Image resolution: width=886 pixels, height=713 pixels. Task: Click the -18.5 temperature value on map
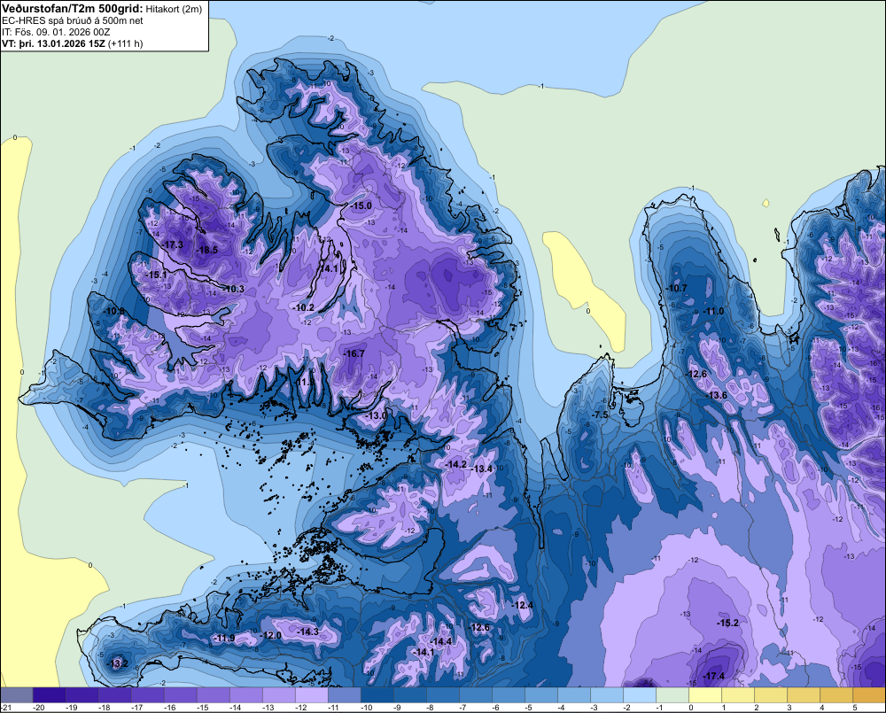(x=206, y=250)
